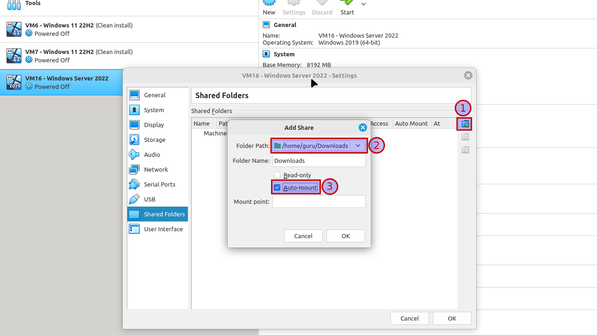Click the /home/guru/Downloads folder path text
This screenshot has height=335, width=597.
tap(315, 146)
